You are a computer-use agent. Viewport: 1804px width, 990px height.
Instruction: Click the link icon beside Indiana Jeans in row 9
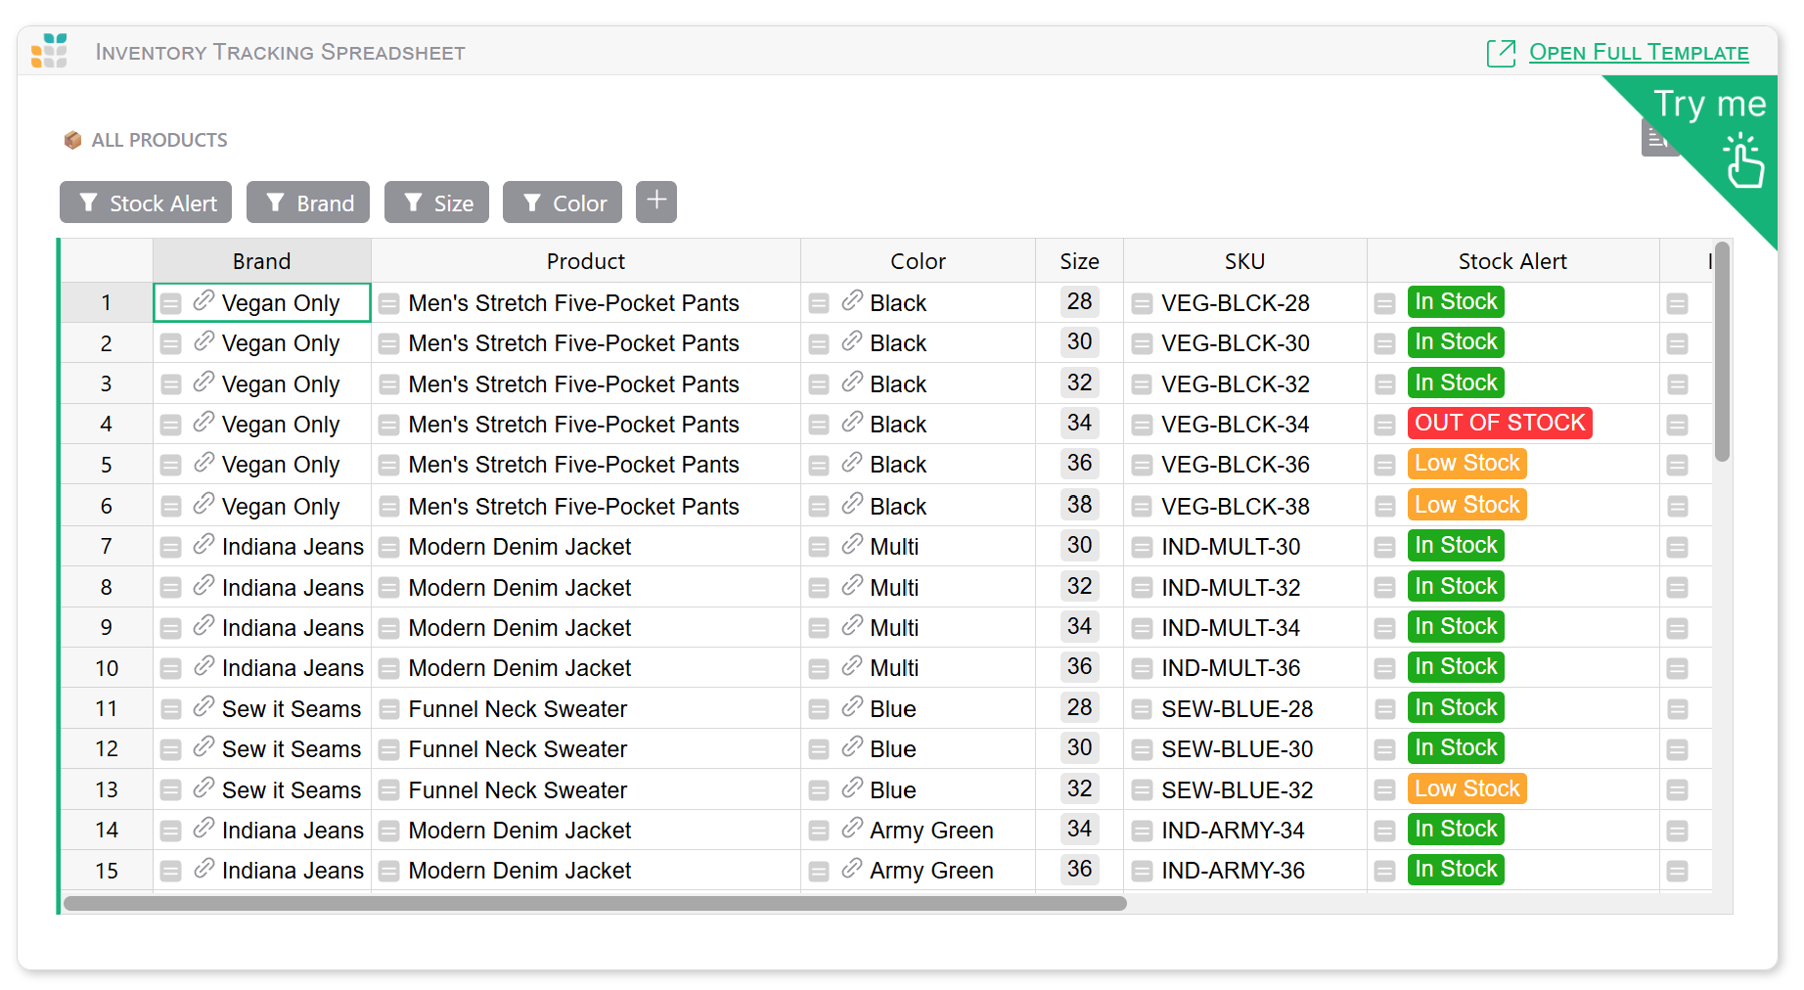[x=203, y=625]
